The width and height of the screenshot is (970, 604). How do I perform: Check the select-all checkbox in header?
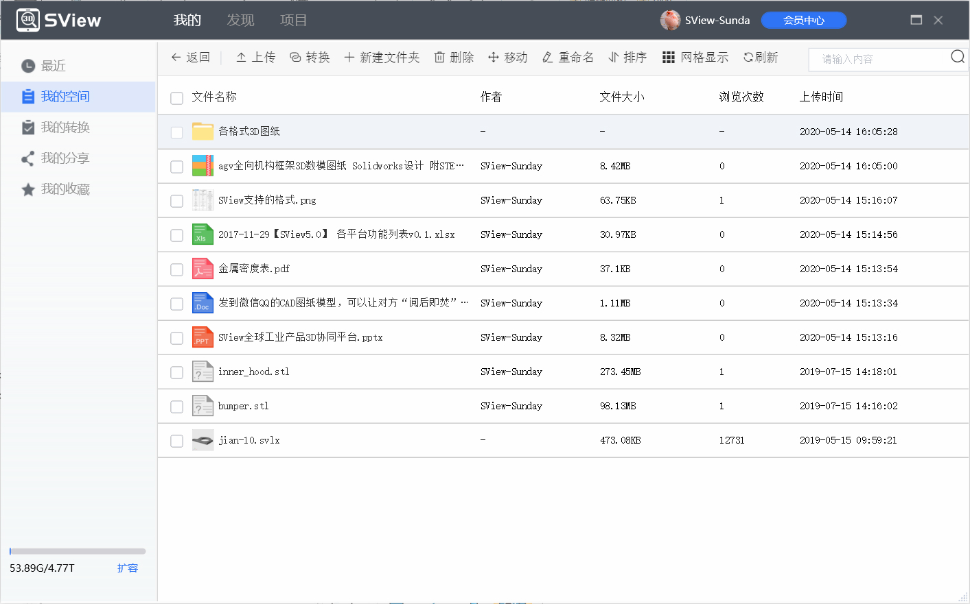pos(176,97)
